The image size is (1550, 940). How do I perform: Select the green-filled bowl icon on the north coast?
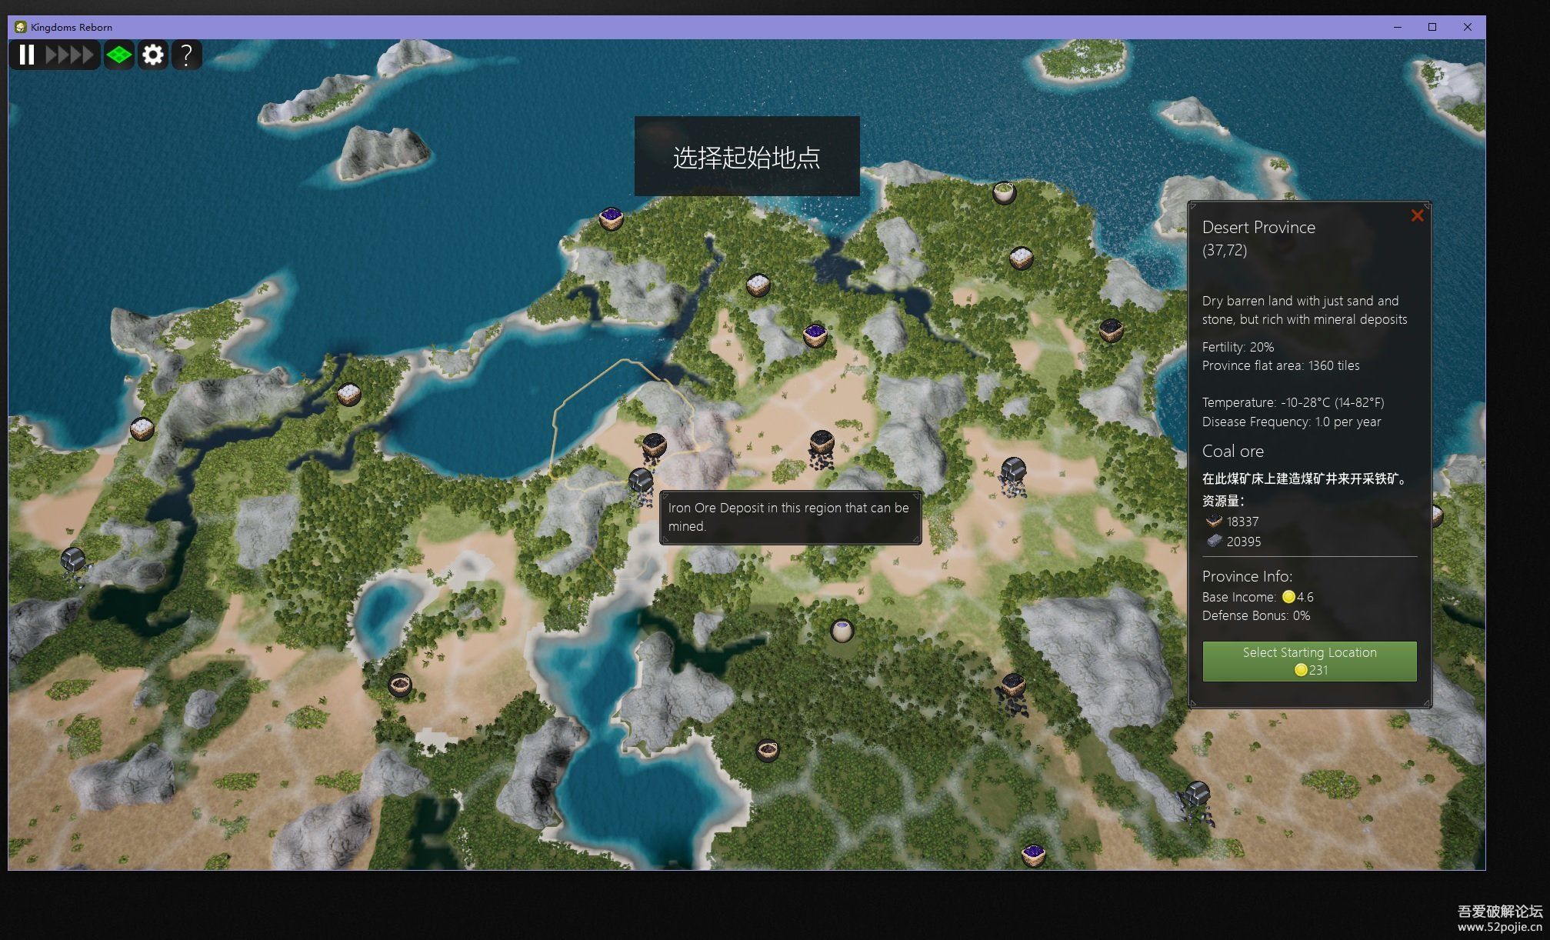pyautogui.click(x=1004, y=192)
